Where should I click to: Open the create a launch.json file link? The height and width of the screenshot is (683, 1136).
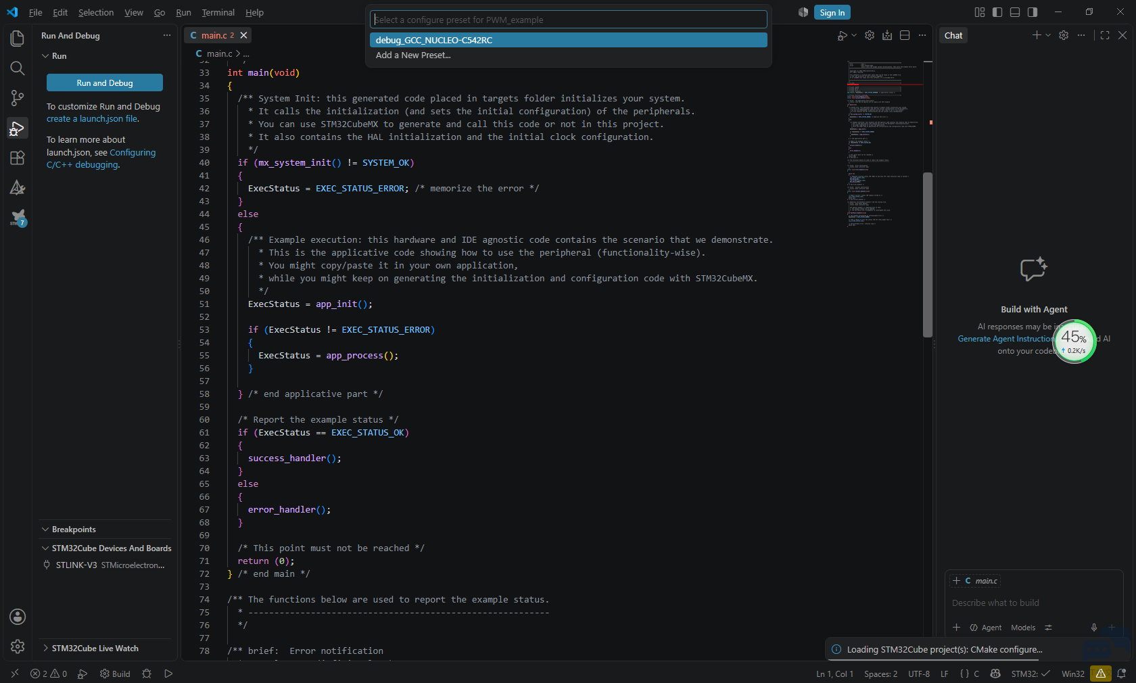(92, 119)
